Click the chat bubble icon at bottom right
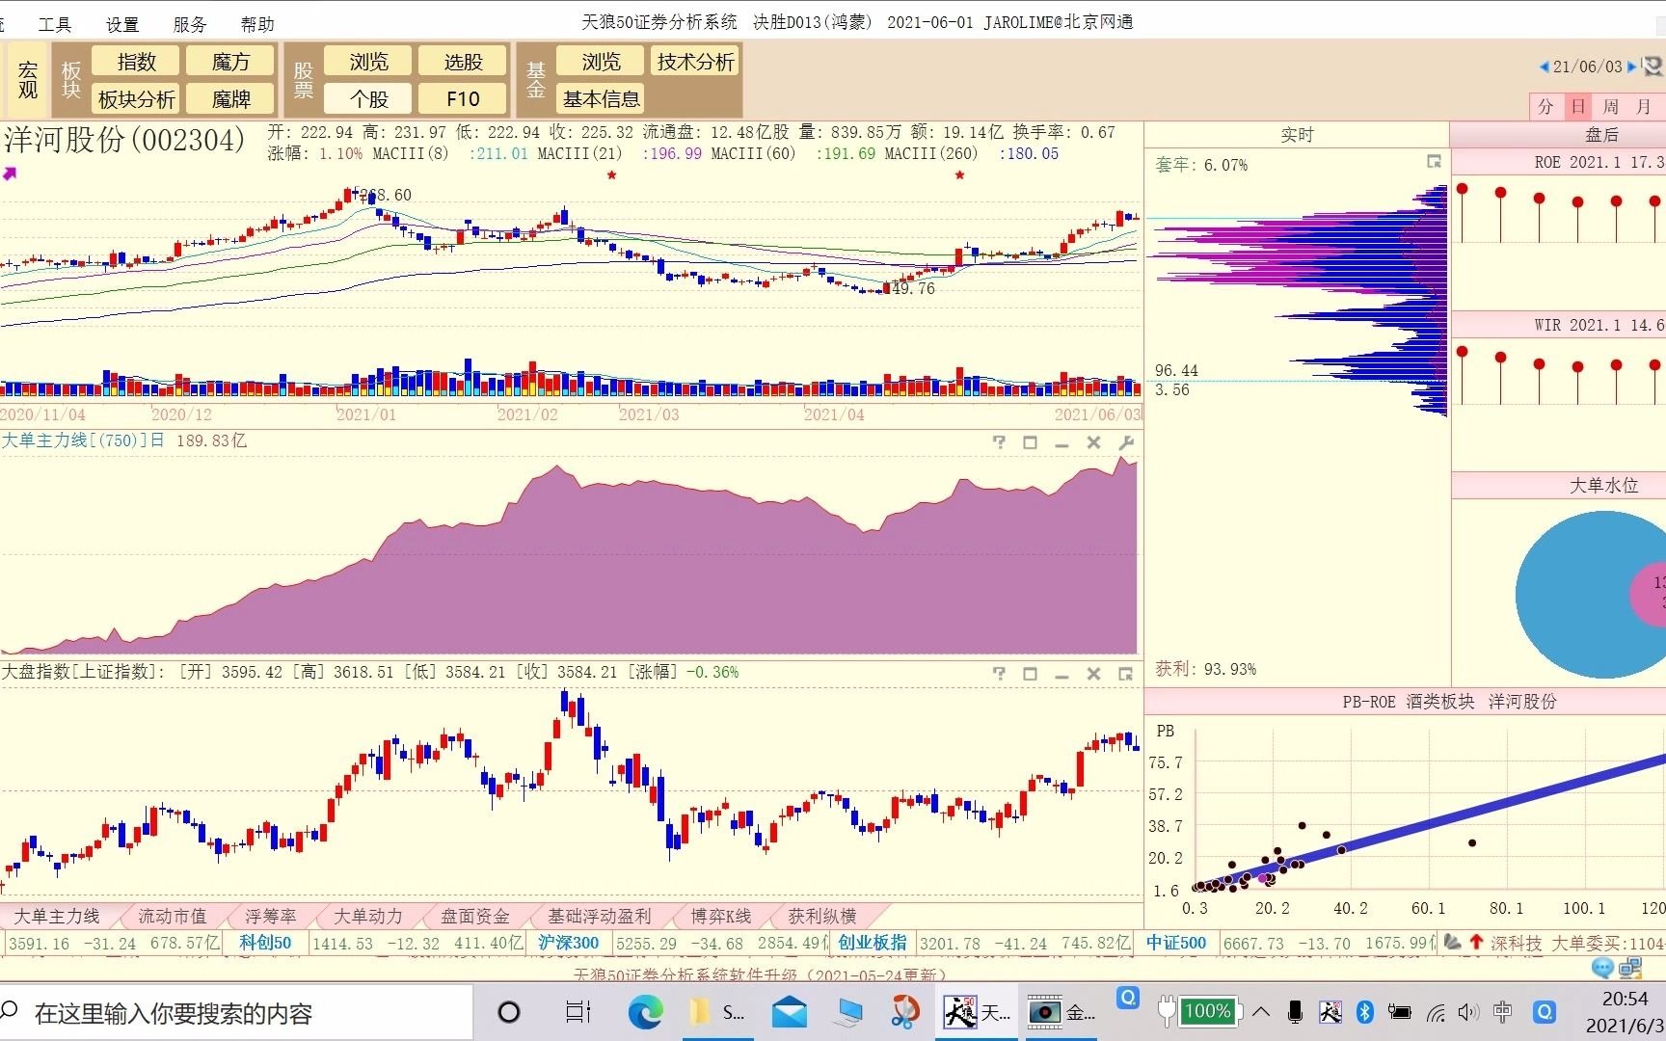The image size is (1666, 1041). (1602, 968)
